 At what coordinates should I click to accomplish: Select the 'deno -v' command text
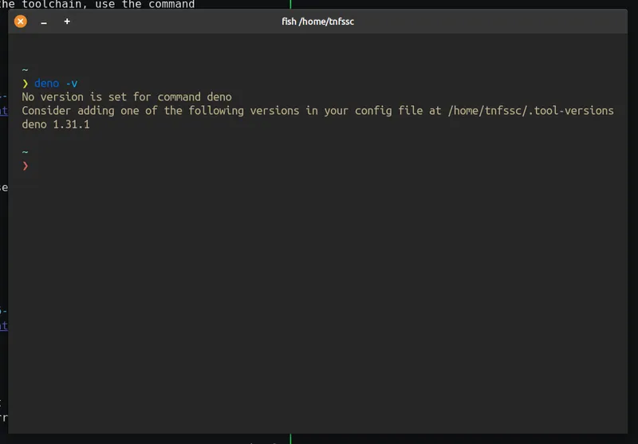click(x=56, y=84)
